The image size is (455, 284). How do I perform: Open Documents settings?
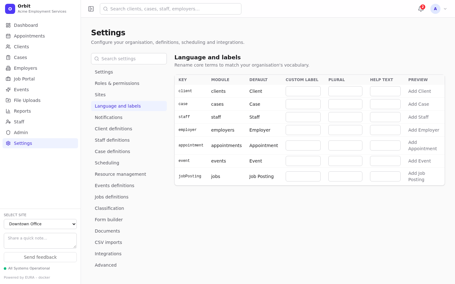(129, 231)
